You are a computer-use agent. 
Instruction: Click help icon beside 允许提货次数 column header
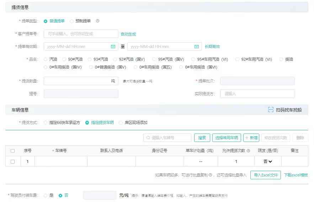click(248, 151)
